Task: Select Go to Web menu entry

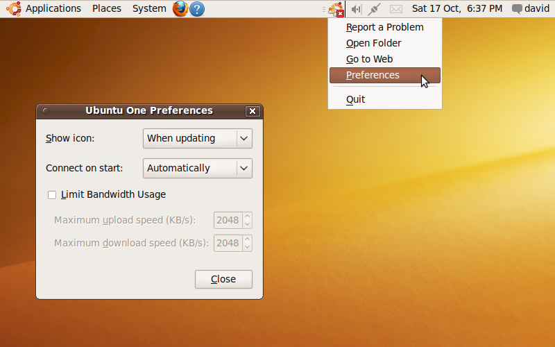Action: click(x=385, y=59)
